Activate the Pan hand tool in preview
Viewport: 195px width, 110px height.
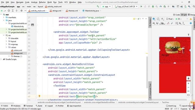tap(188, 79)
